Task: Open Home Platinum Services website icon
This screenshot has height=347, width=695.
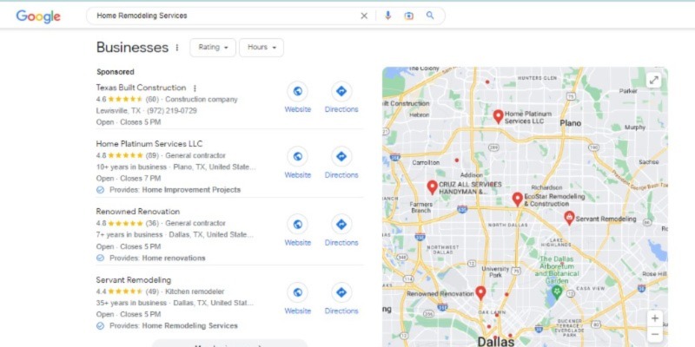Action: 297,156
